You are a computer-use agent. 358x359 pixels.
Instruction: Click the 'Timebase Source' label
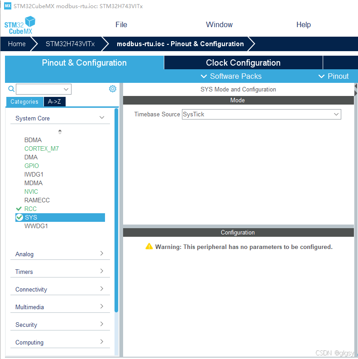point(157,114)
